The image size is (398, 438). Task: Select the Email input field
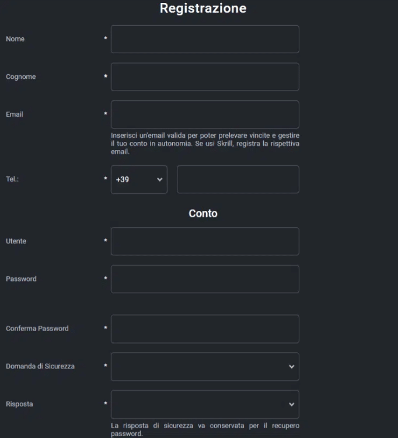pyautogui.click(x=205, y=114)
